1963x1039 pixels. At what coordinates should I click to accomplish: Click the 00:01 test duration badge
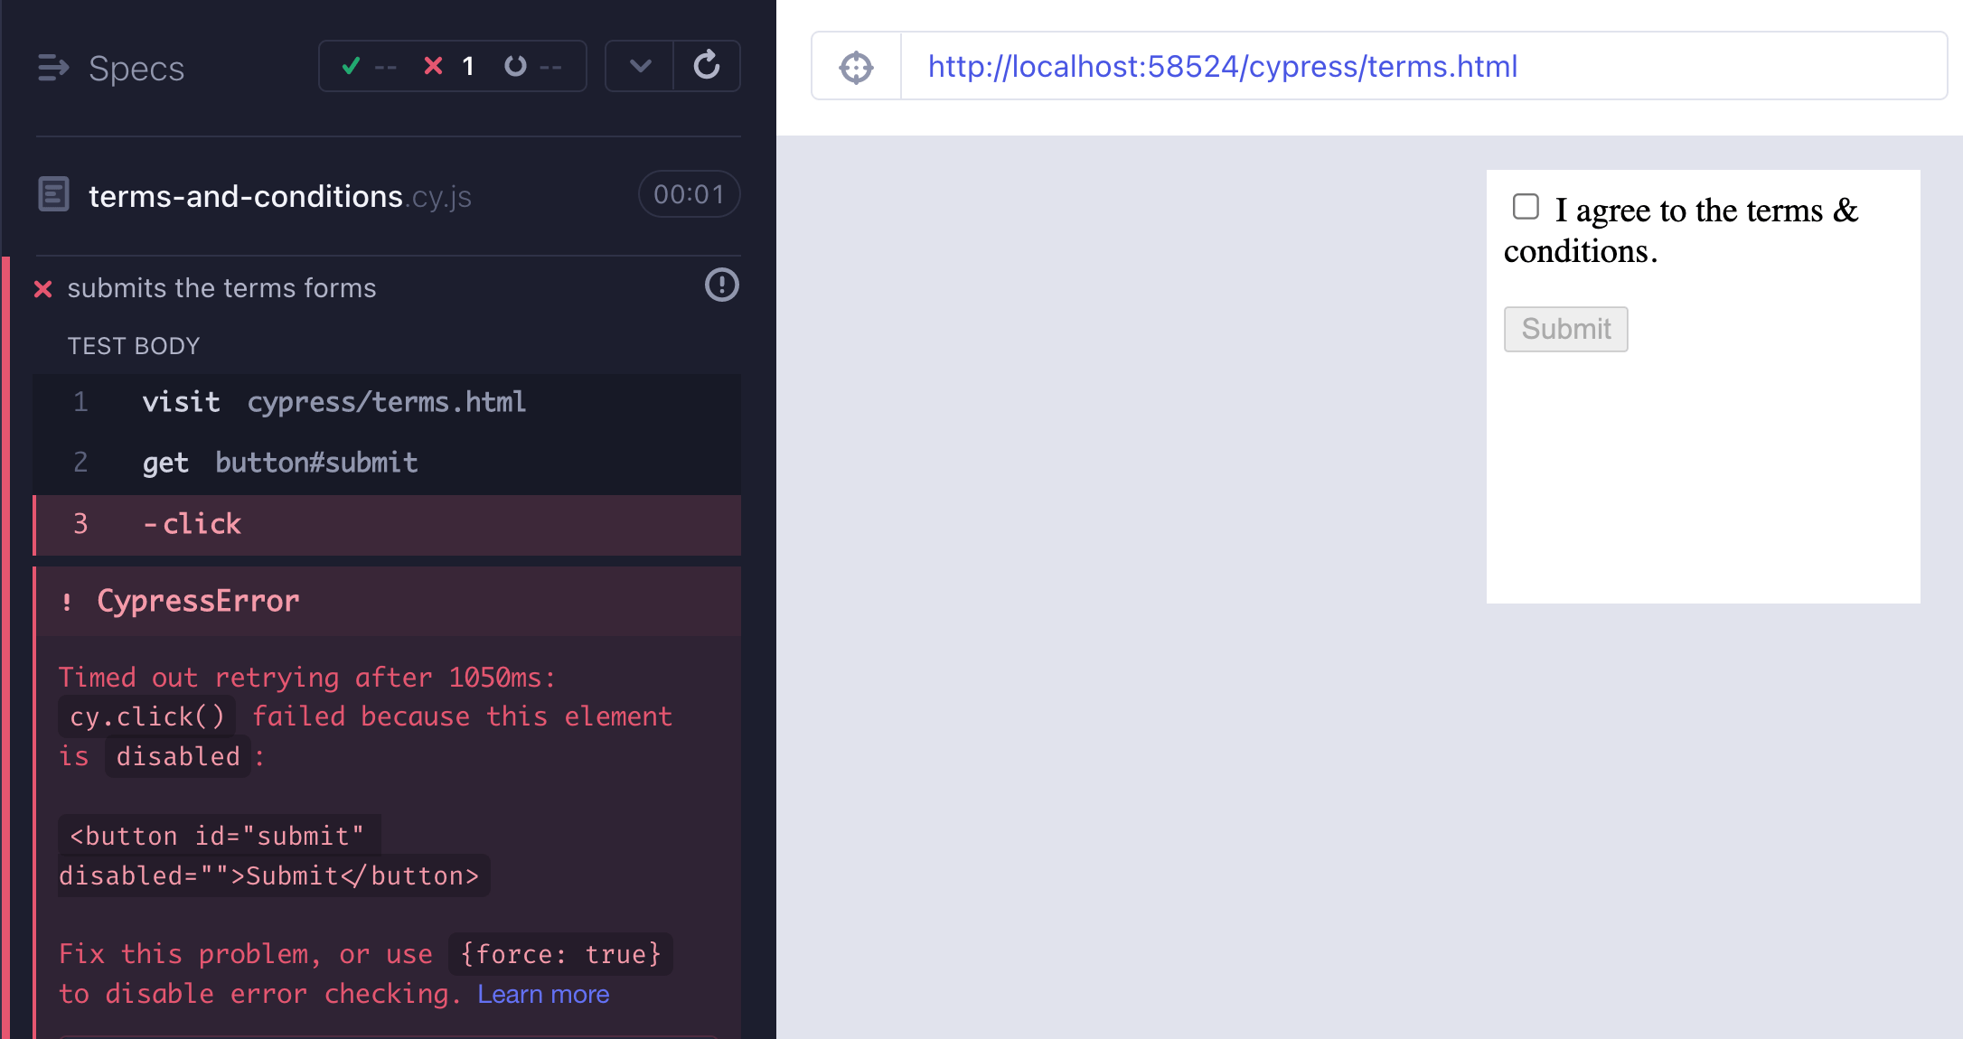[x=689, y=193]
